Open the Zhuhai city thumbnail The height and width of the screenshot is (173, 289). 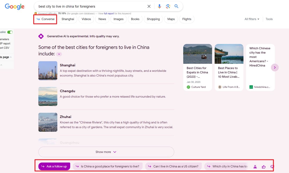click(48, 122)
